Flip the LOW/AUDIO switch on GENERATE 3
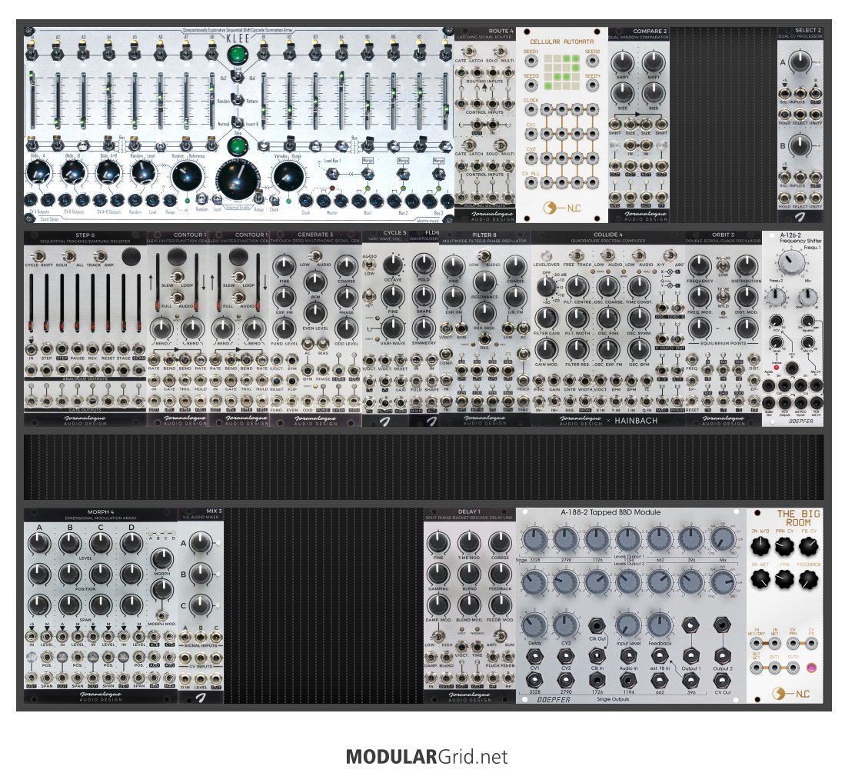Viewport: 855px width, 773px height. tap(314, 256)
